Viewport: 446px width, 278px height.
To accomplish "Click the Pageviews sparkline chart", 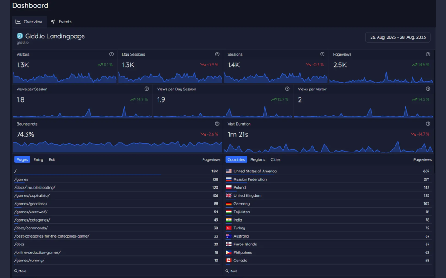I will tap(381, 77).
